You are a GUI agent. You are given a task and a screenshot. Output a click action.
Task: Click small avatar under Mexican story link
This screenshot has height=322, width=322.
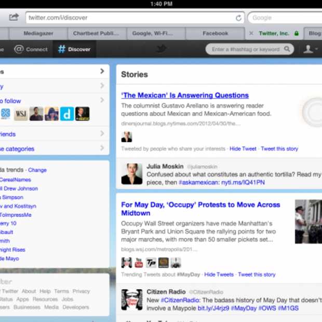coord(127,137)
